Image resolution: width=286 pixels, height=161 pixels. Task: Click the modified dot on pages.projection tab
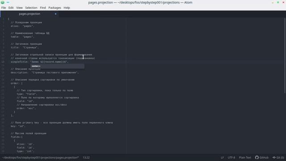coord(55,14)
